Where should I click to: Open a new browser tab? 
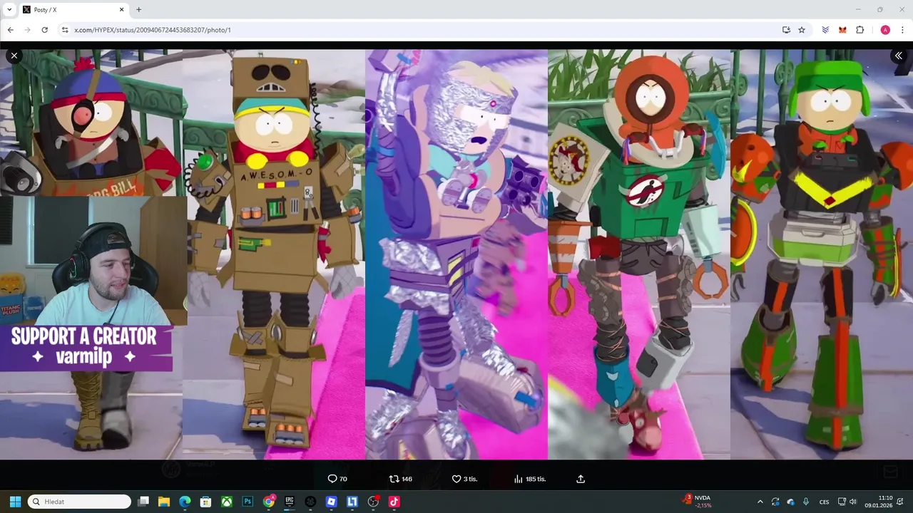click(x=138, y=9)
